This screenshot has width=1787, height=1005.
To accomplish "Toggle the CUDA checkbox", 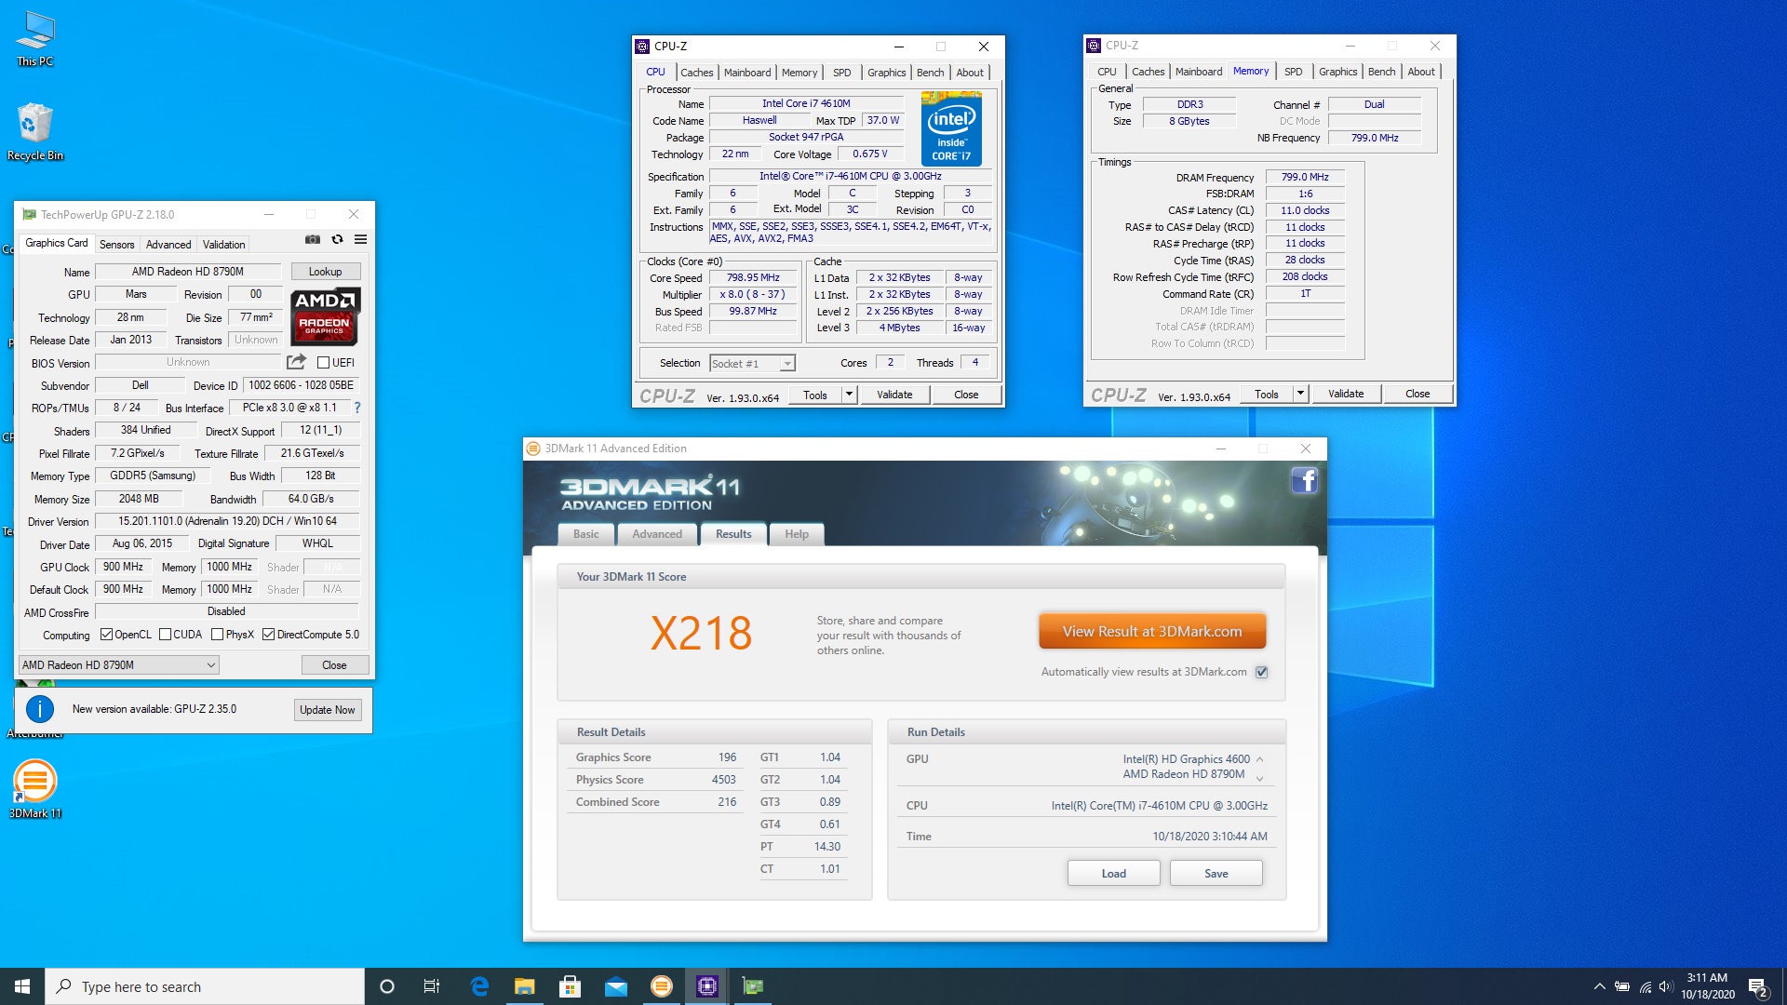I will click(165, 635).
